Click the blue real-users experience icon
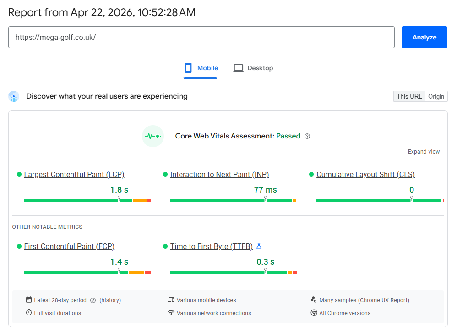Screen dimensions: 457x332 14,96
